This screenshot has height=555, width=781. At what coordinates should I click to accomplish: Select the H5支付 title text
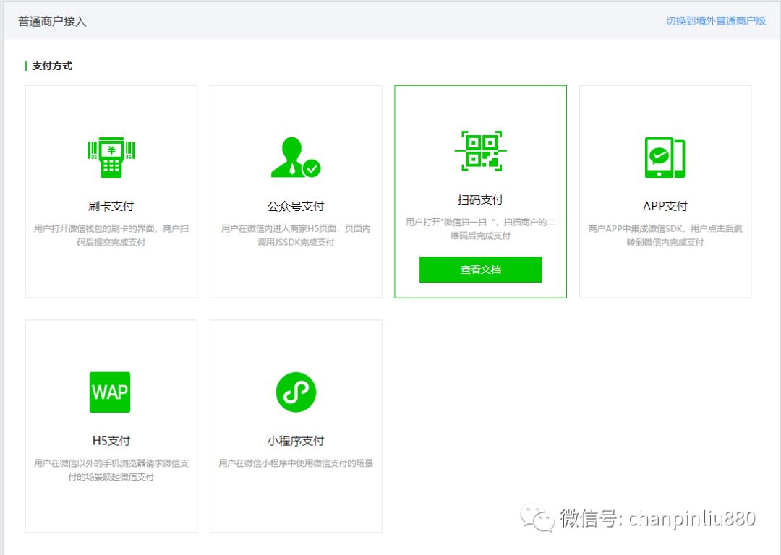pyautogui.click(x=111, y=441)
